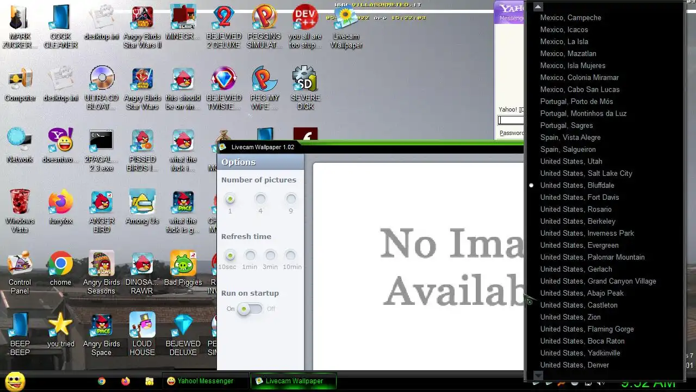Select the PEGGING SIMULAT... Peggle icon
This screenshot has height=392, width=696.
(264, 27)
